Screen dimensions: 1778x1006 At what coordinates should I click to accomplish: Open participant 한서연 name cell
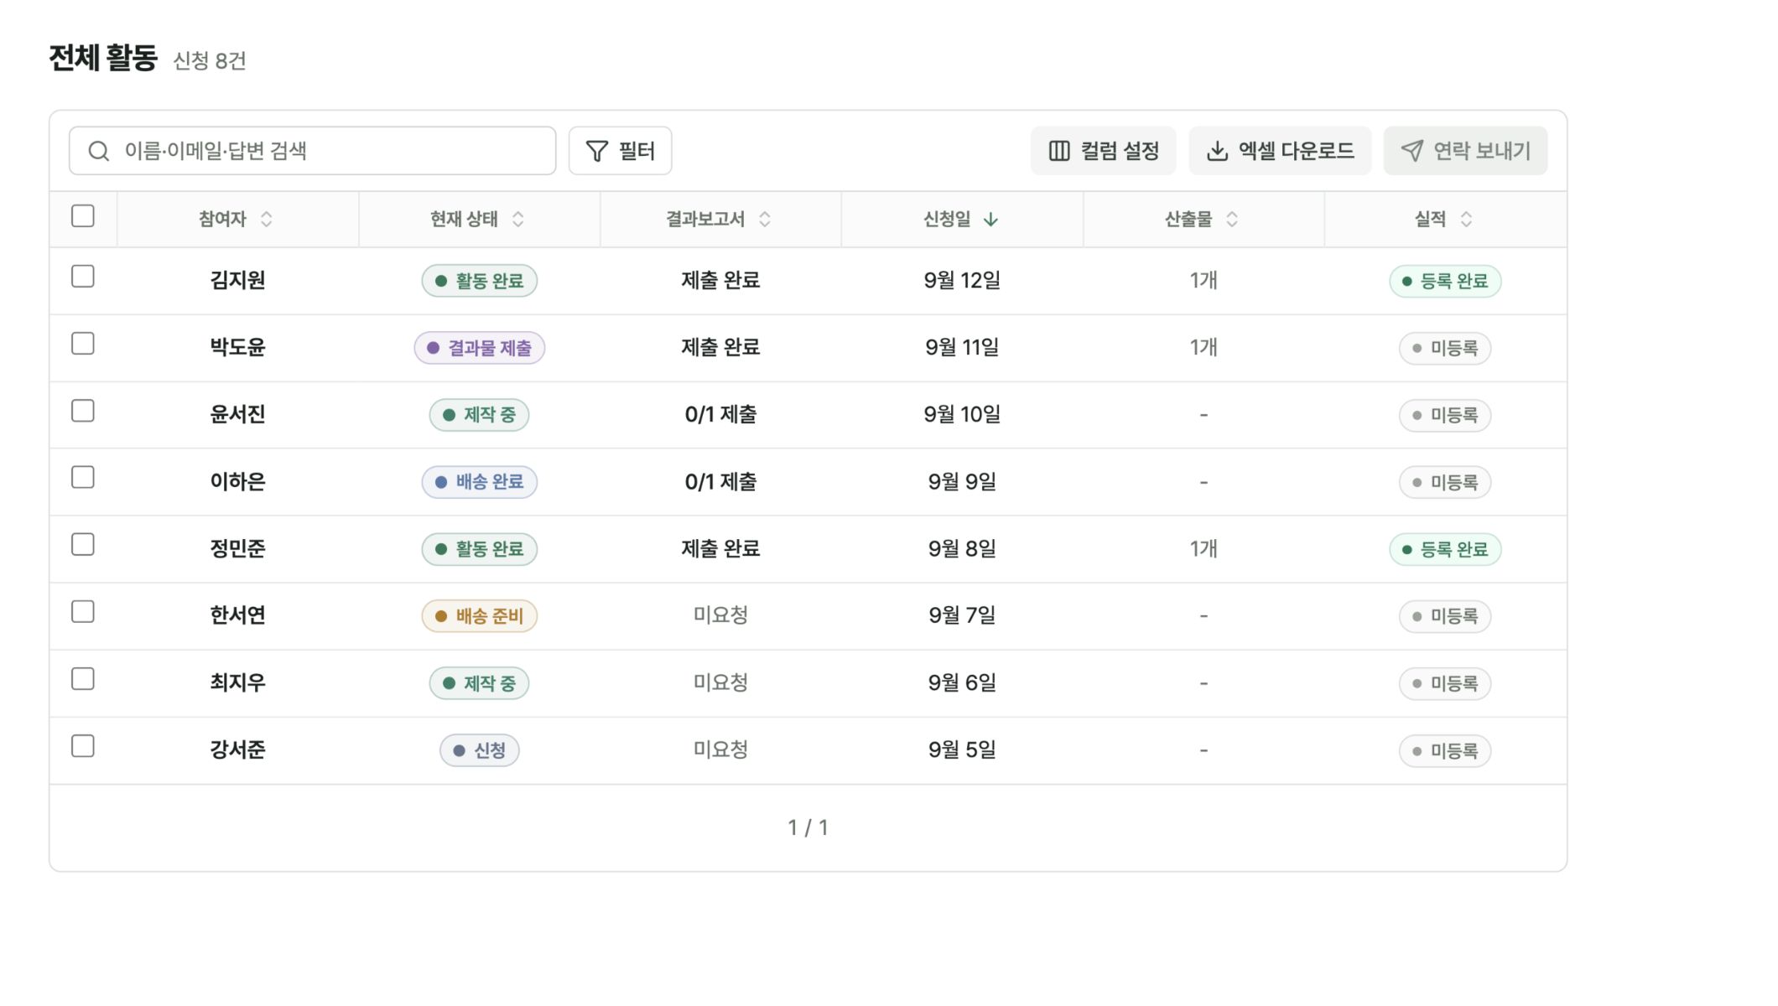238,615
